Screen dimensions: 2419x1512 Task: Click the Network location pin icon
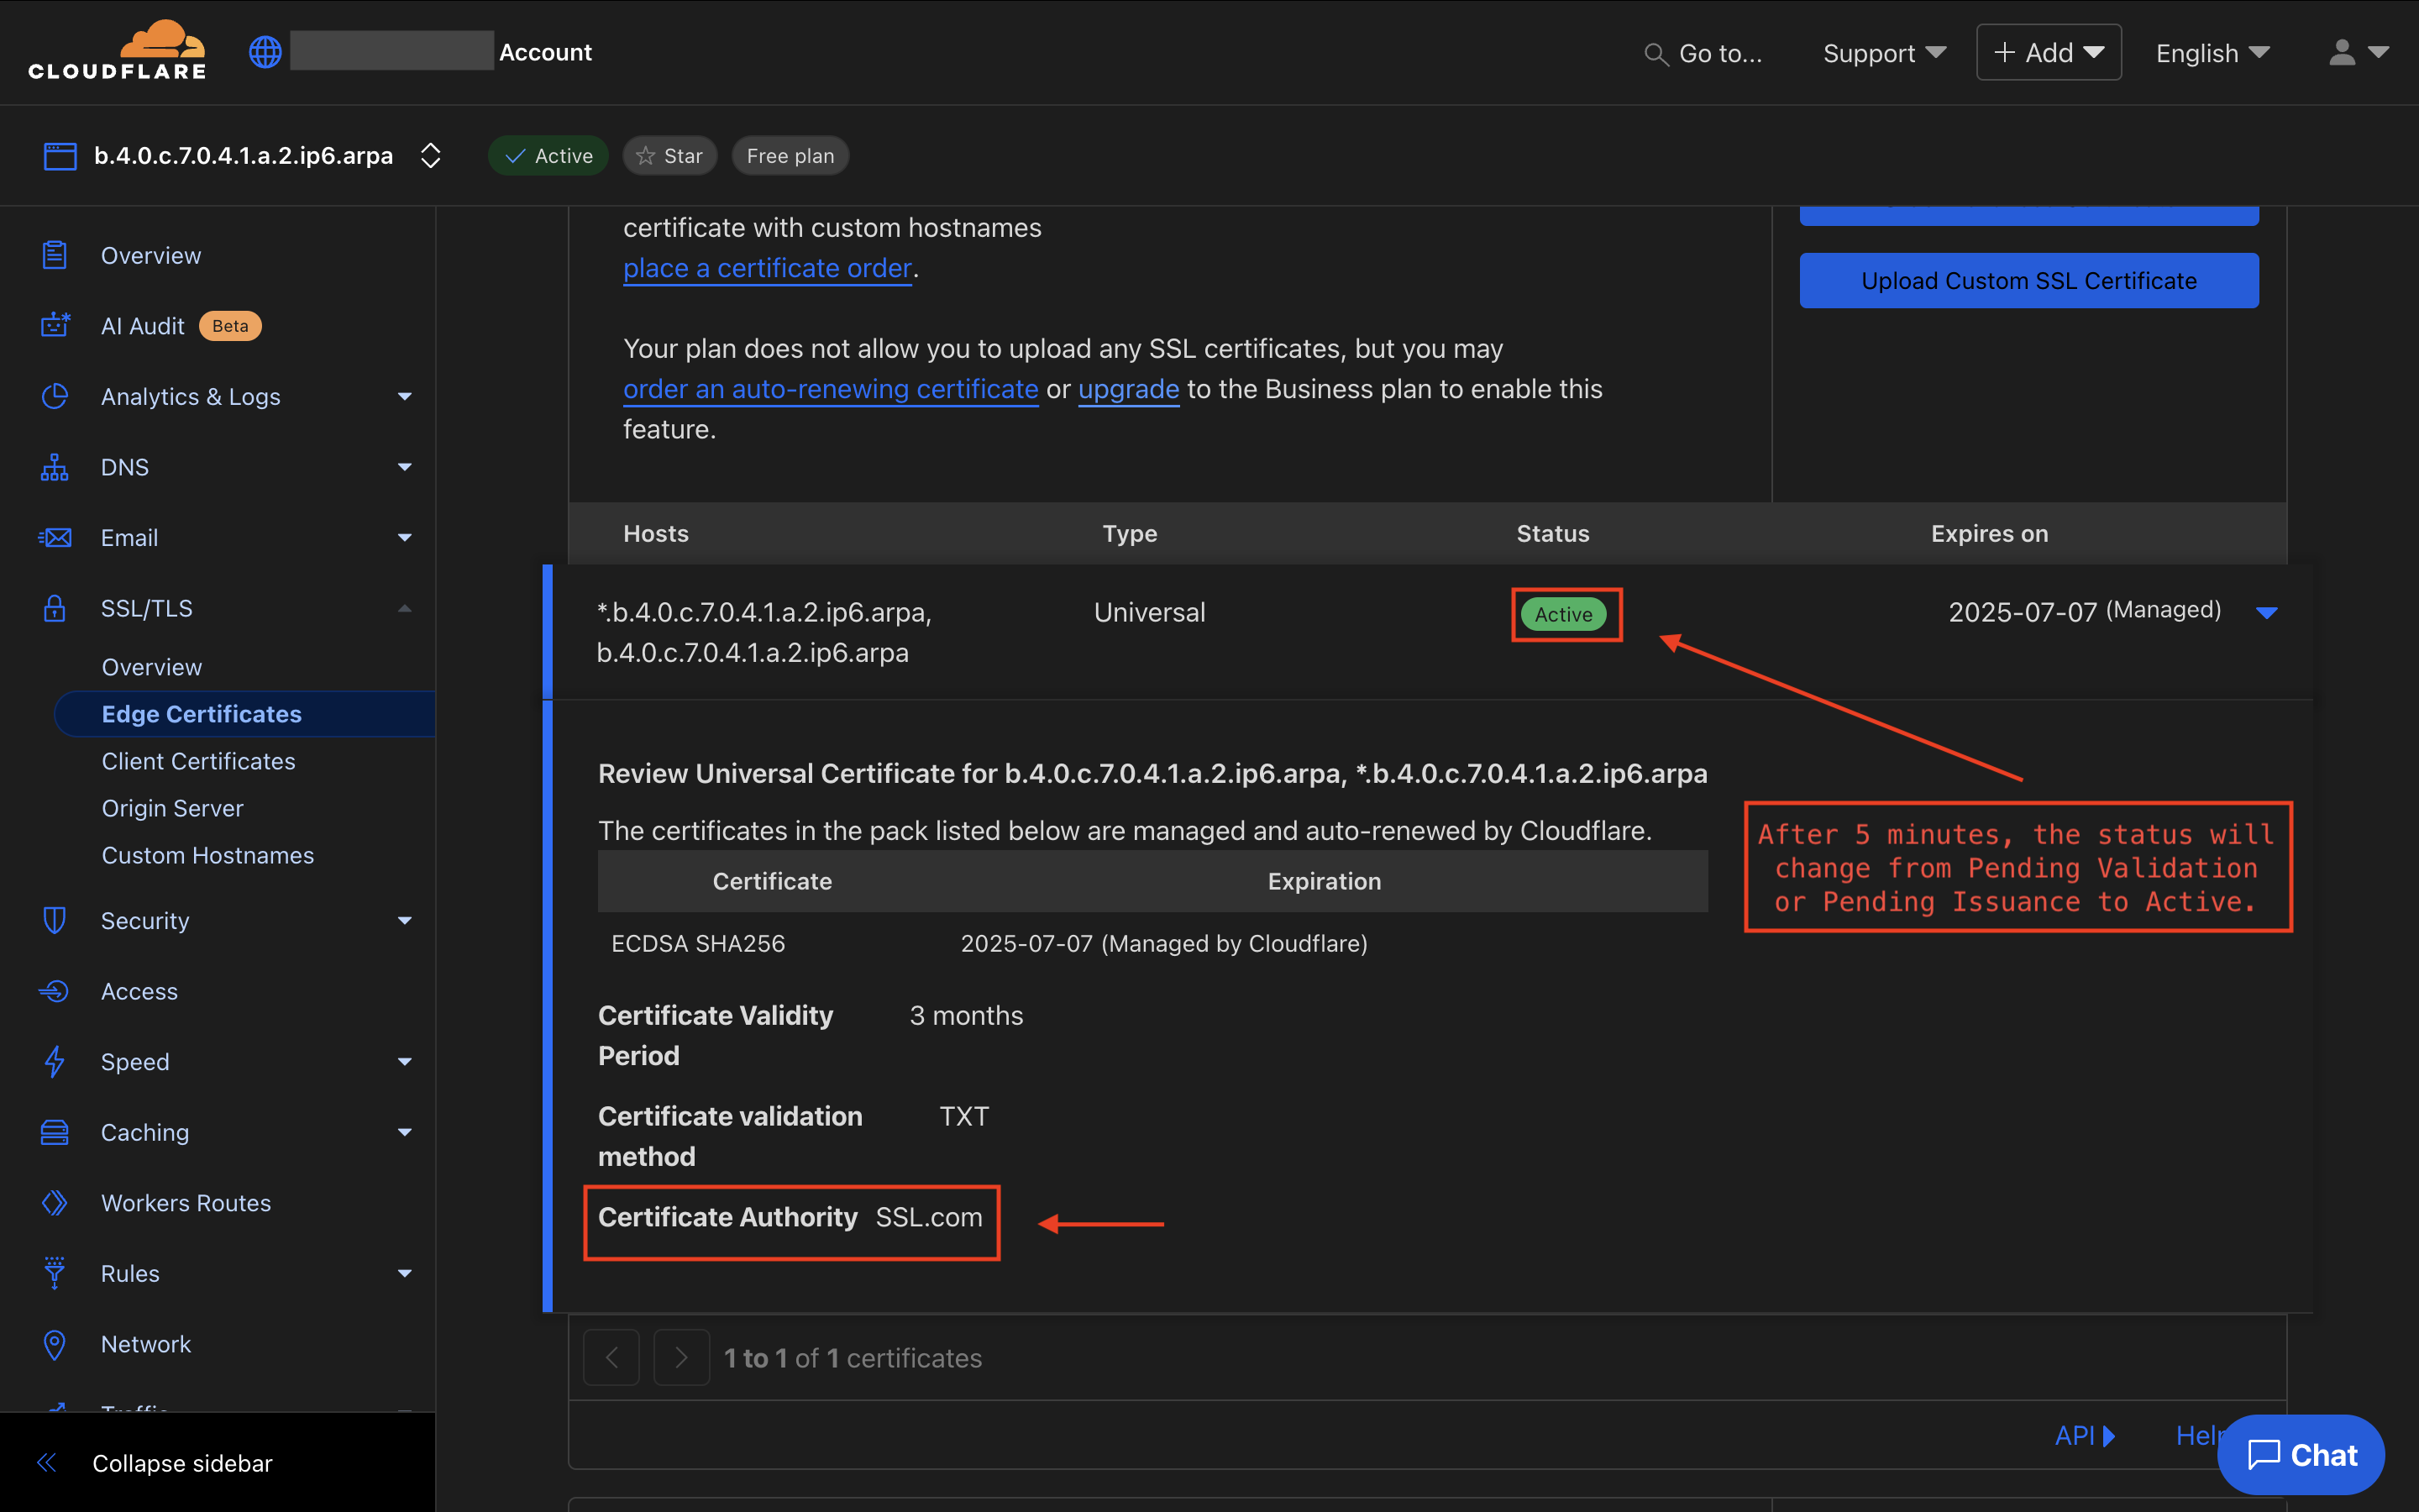pos(54,1344)
